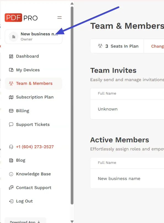This screenshot has width=164, height=223.
Task: Click the Dashboard grid icon
Action: tap(11, 56)
